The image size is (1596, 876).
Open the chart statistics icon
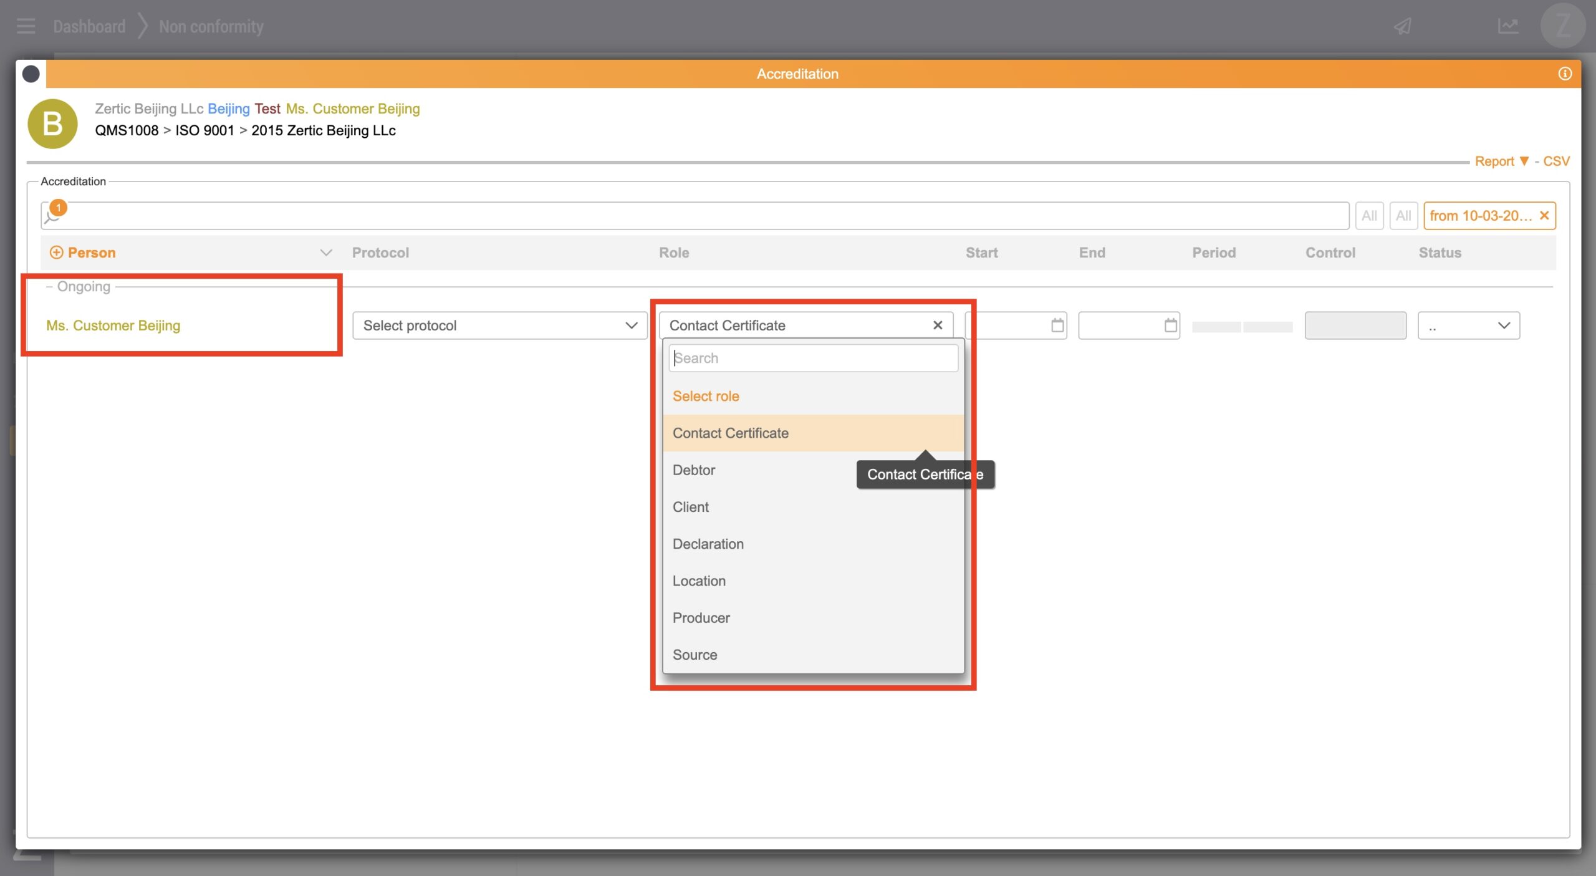coord(1507,26)
